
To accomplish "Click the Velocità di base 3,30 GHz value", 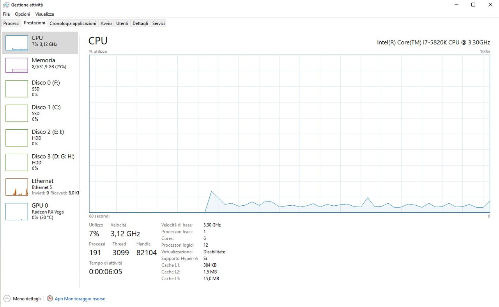I will point(212,225).
